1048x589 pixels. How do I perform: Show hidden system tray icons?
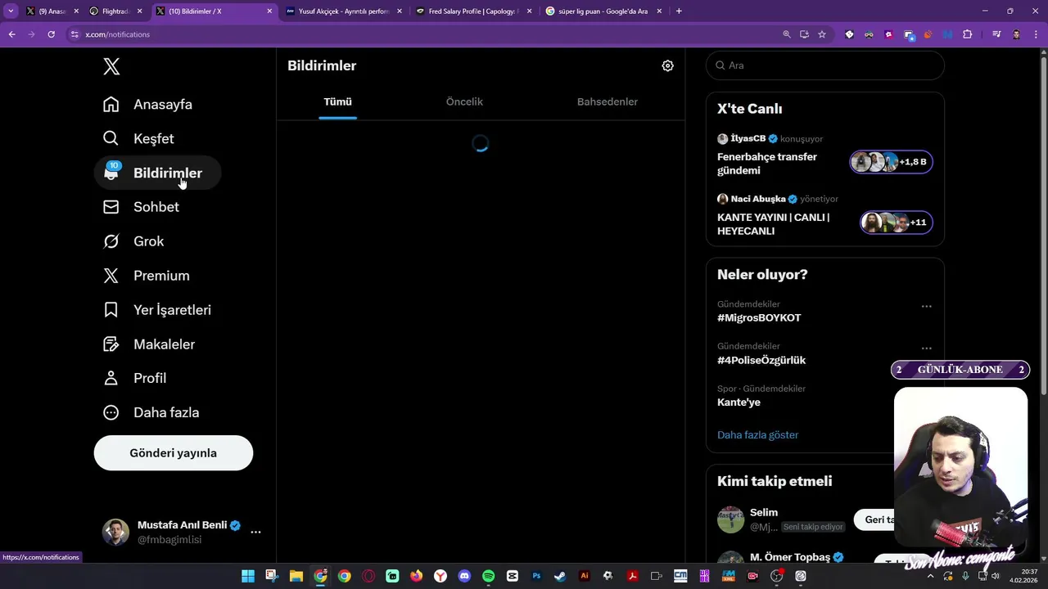[x=930, y=576]
